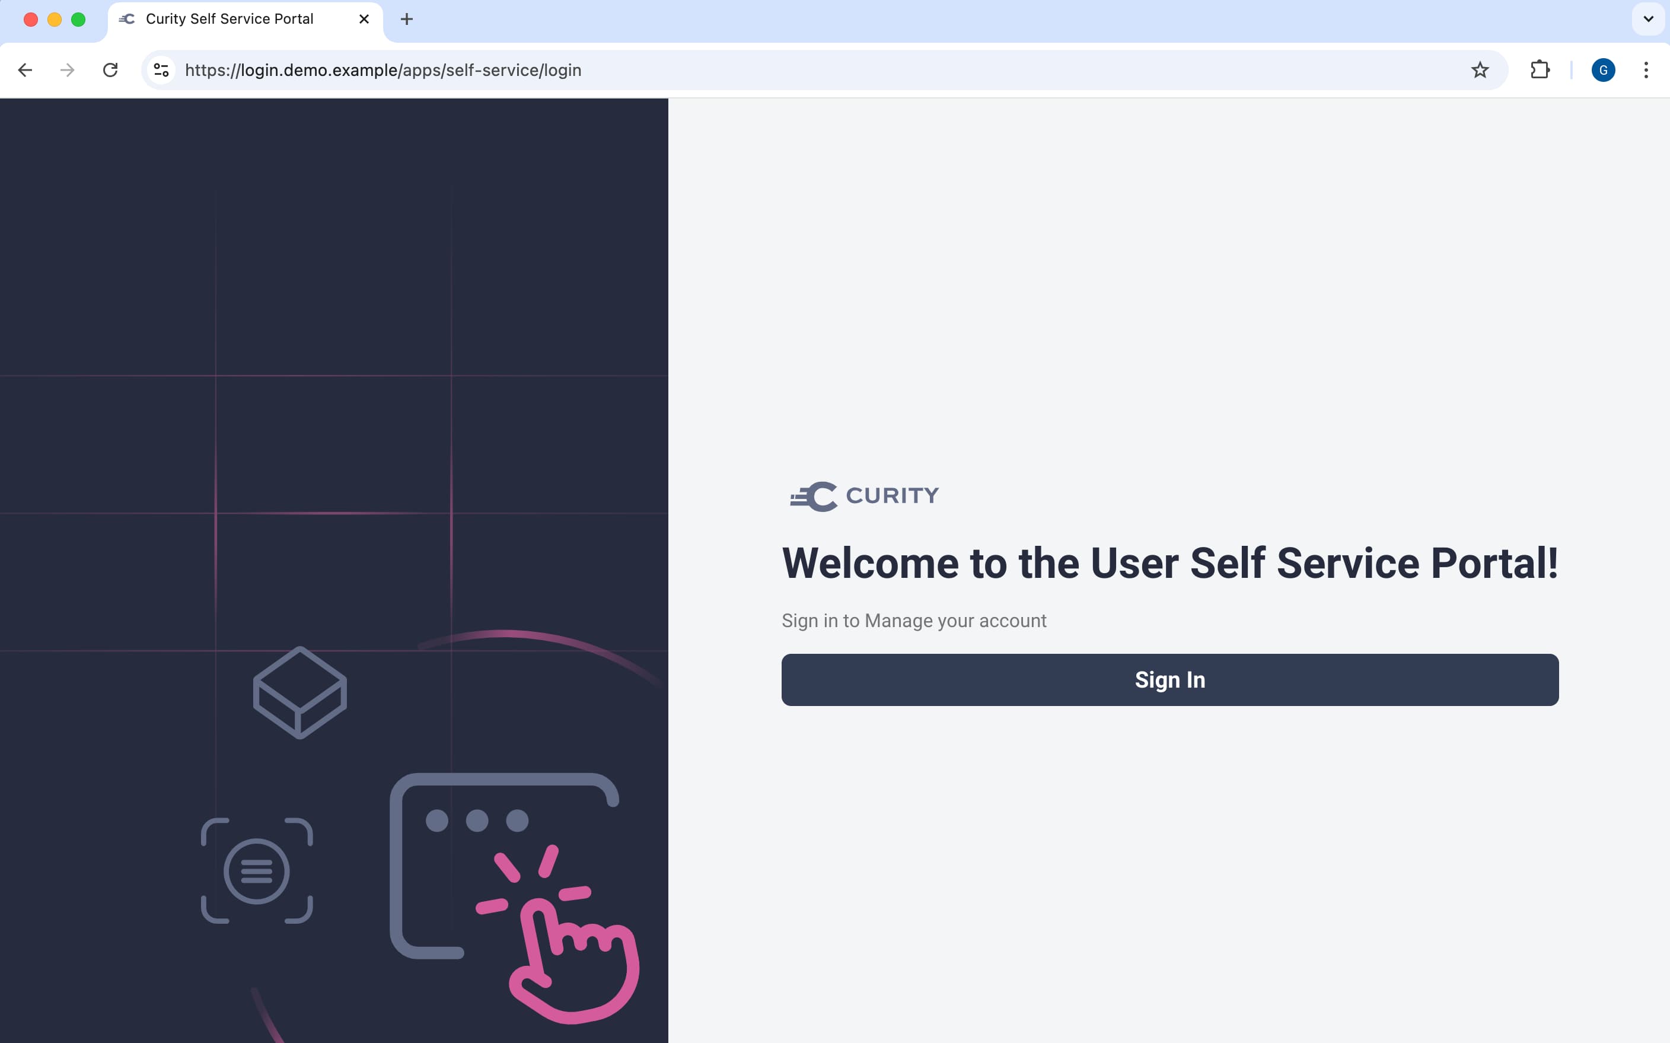Click the Sign In button
This screenshot has width=1670, height=1043.
click(x=1169, y=679)
